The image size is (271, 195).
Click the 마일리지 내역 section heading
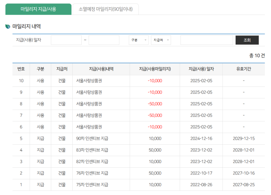[x=26, y=27]
